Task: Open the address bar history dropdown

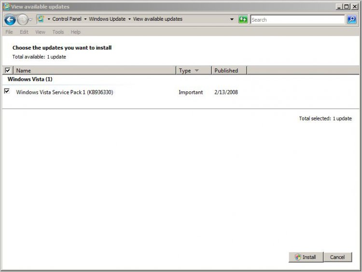Action: tap(232, 19)
